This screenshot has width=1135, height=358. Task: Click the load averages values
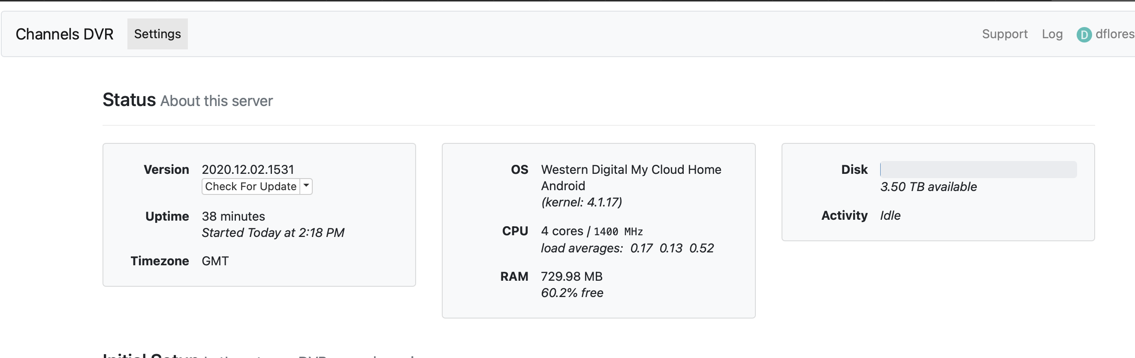(x=671, y=248)
